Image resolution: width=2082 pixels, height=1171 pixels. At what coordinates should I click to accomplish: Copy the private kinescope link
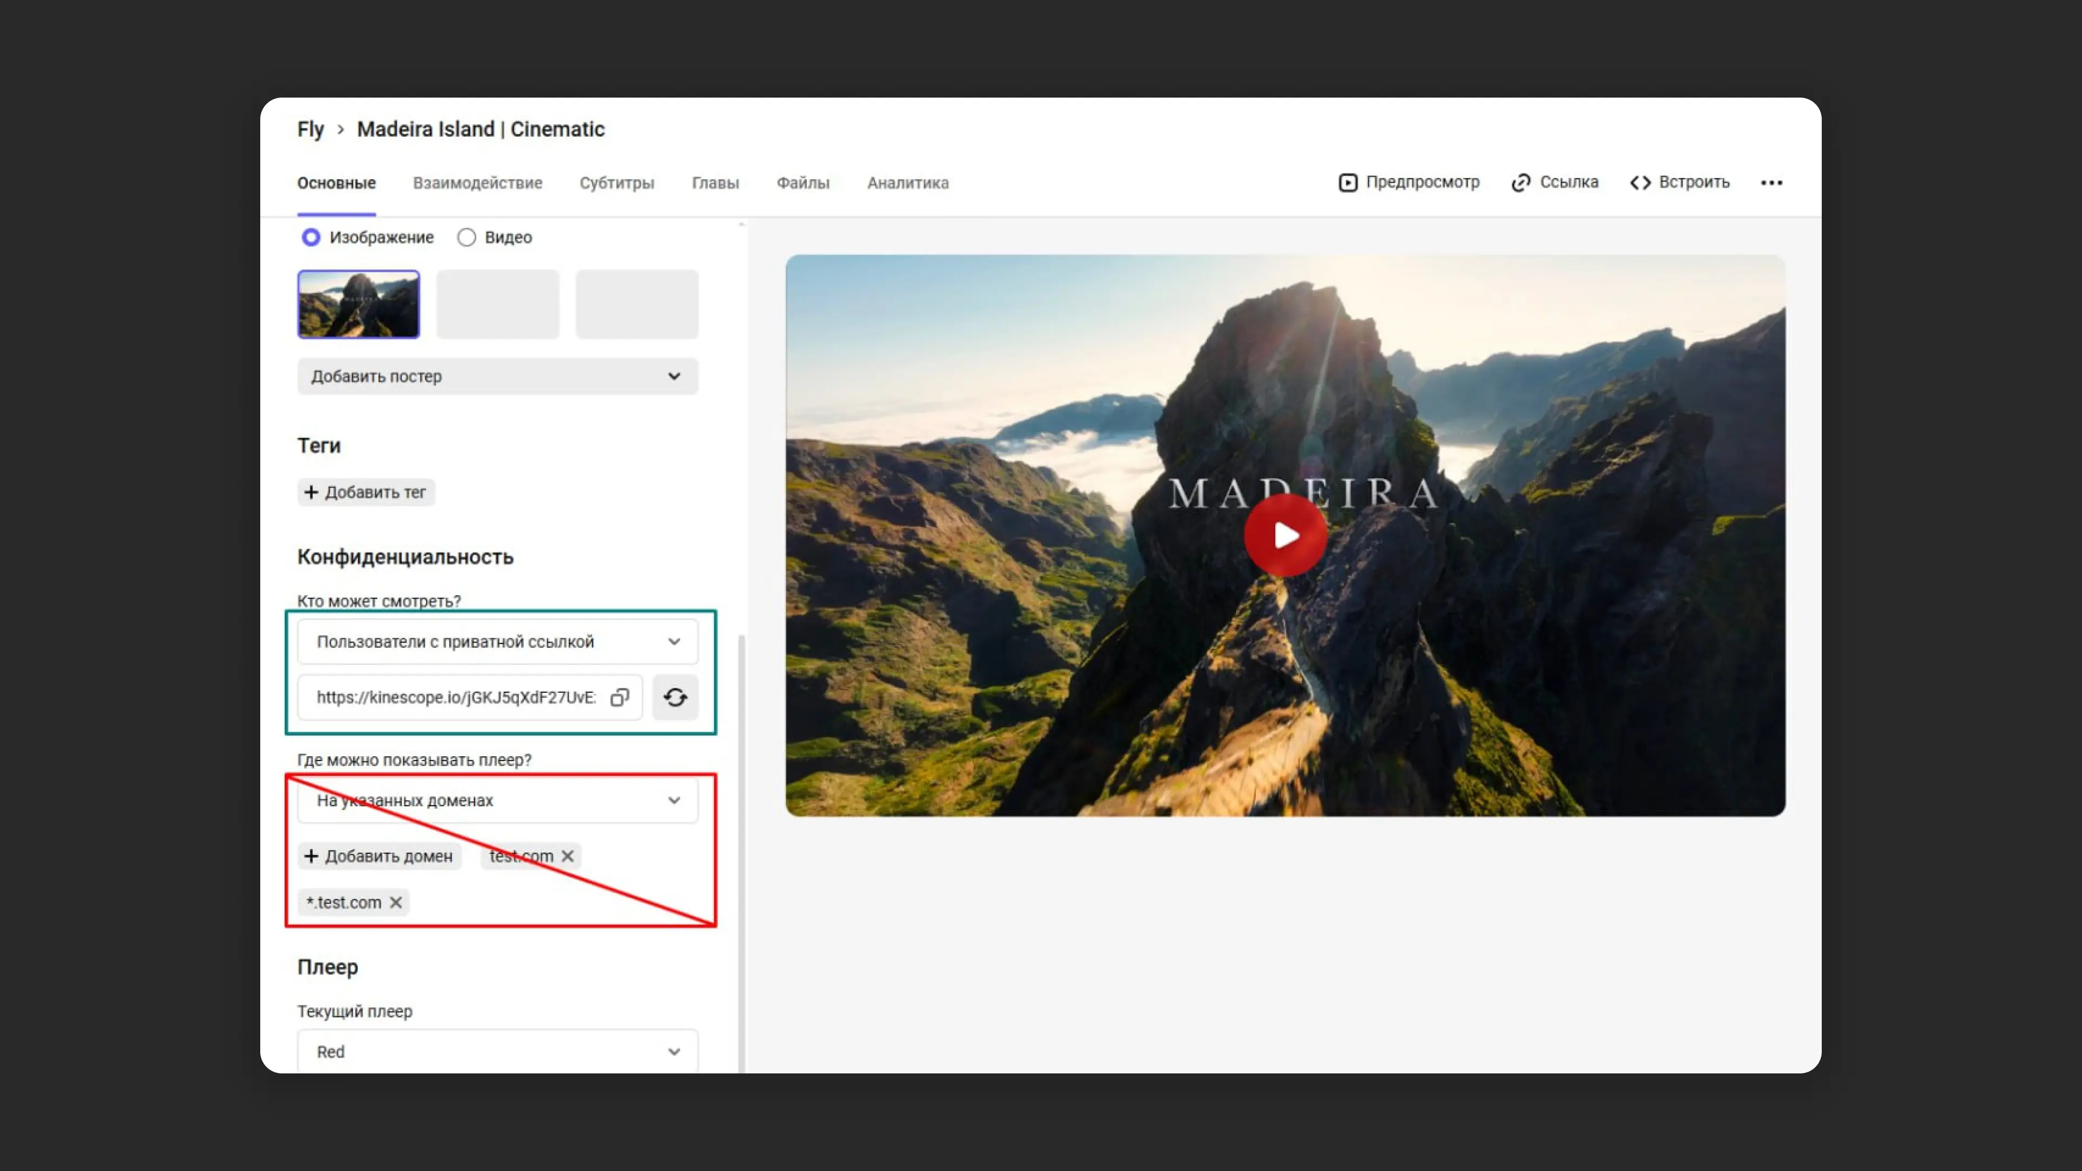(x=619, y=697)
